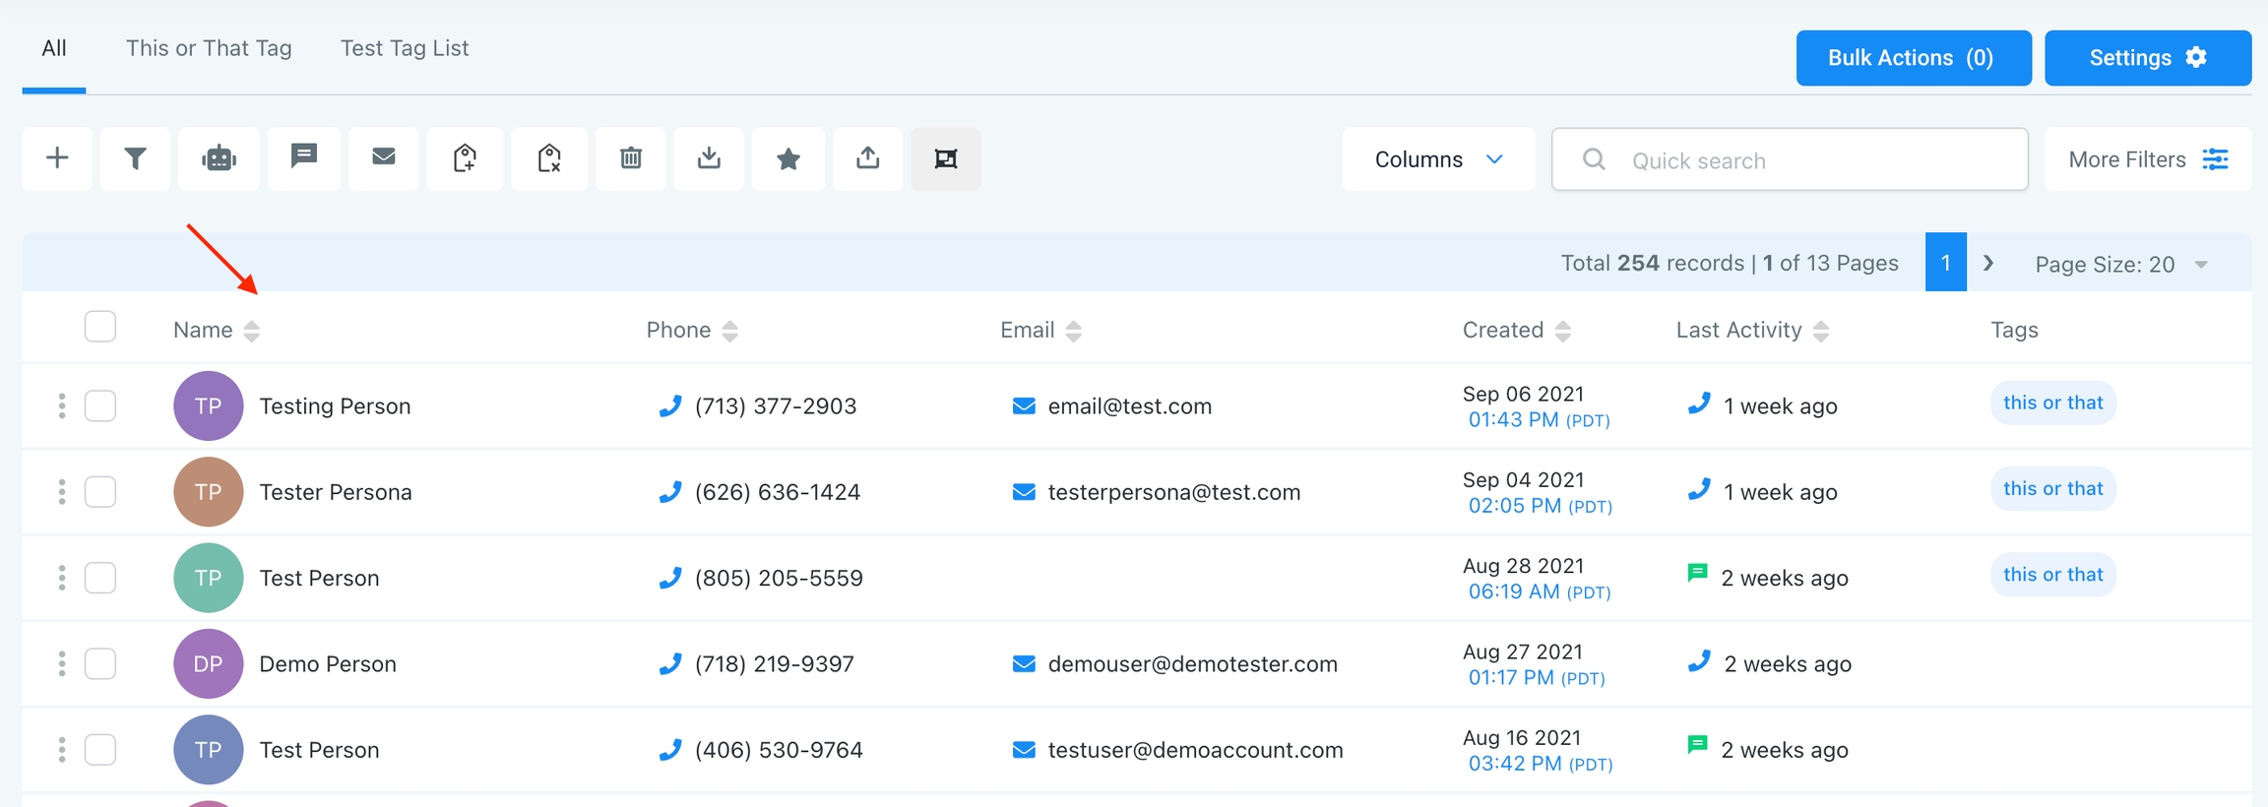
Task: Open the Test Tag List tab
Action: 405,48
